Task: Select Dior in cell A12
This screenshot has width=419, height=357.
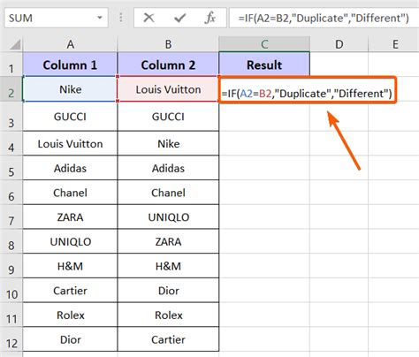Action: (70, 339)
